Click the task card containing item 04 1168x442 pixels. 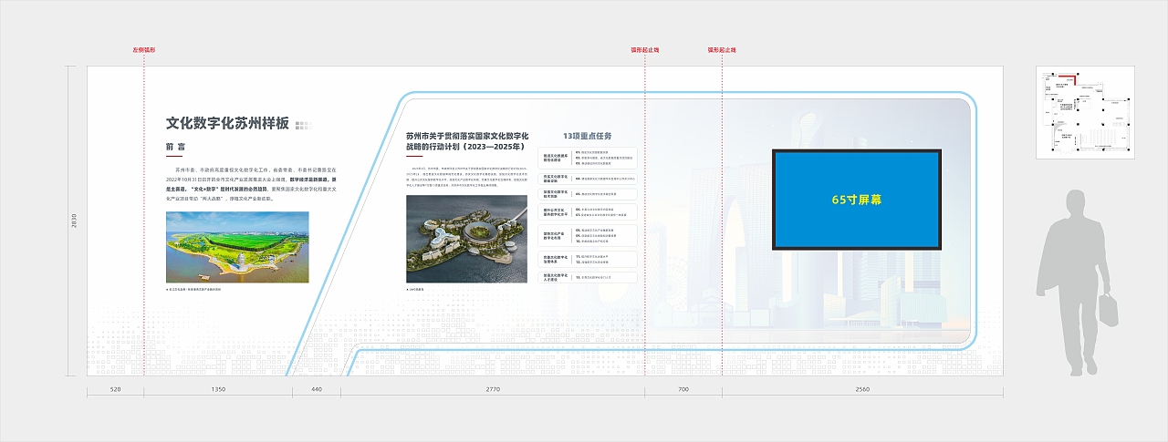[x=587, y=179]
